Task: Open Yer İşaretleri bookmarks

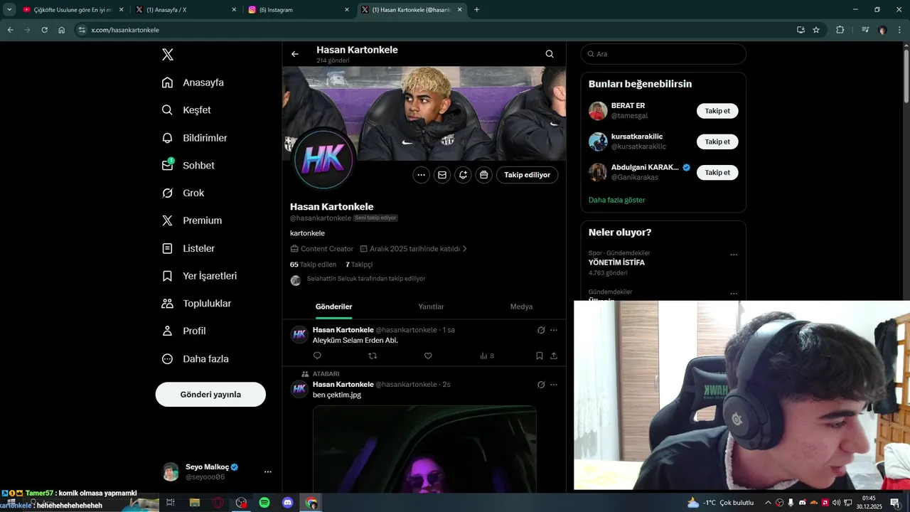Action: point(199,276)
